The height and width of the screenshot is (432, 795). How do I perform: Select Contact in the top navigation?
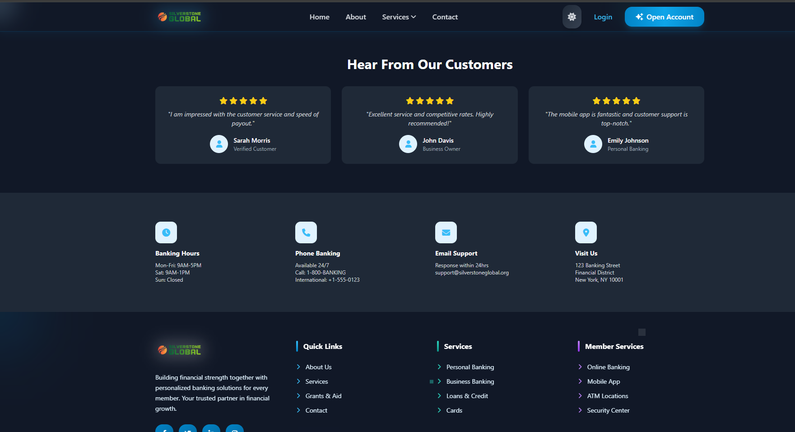click(x=445, y=17)
